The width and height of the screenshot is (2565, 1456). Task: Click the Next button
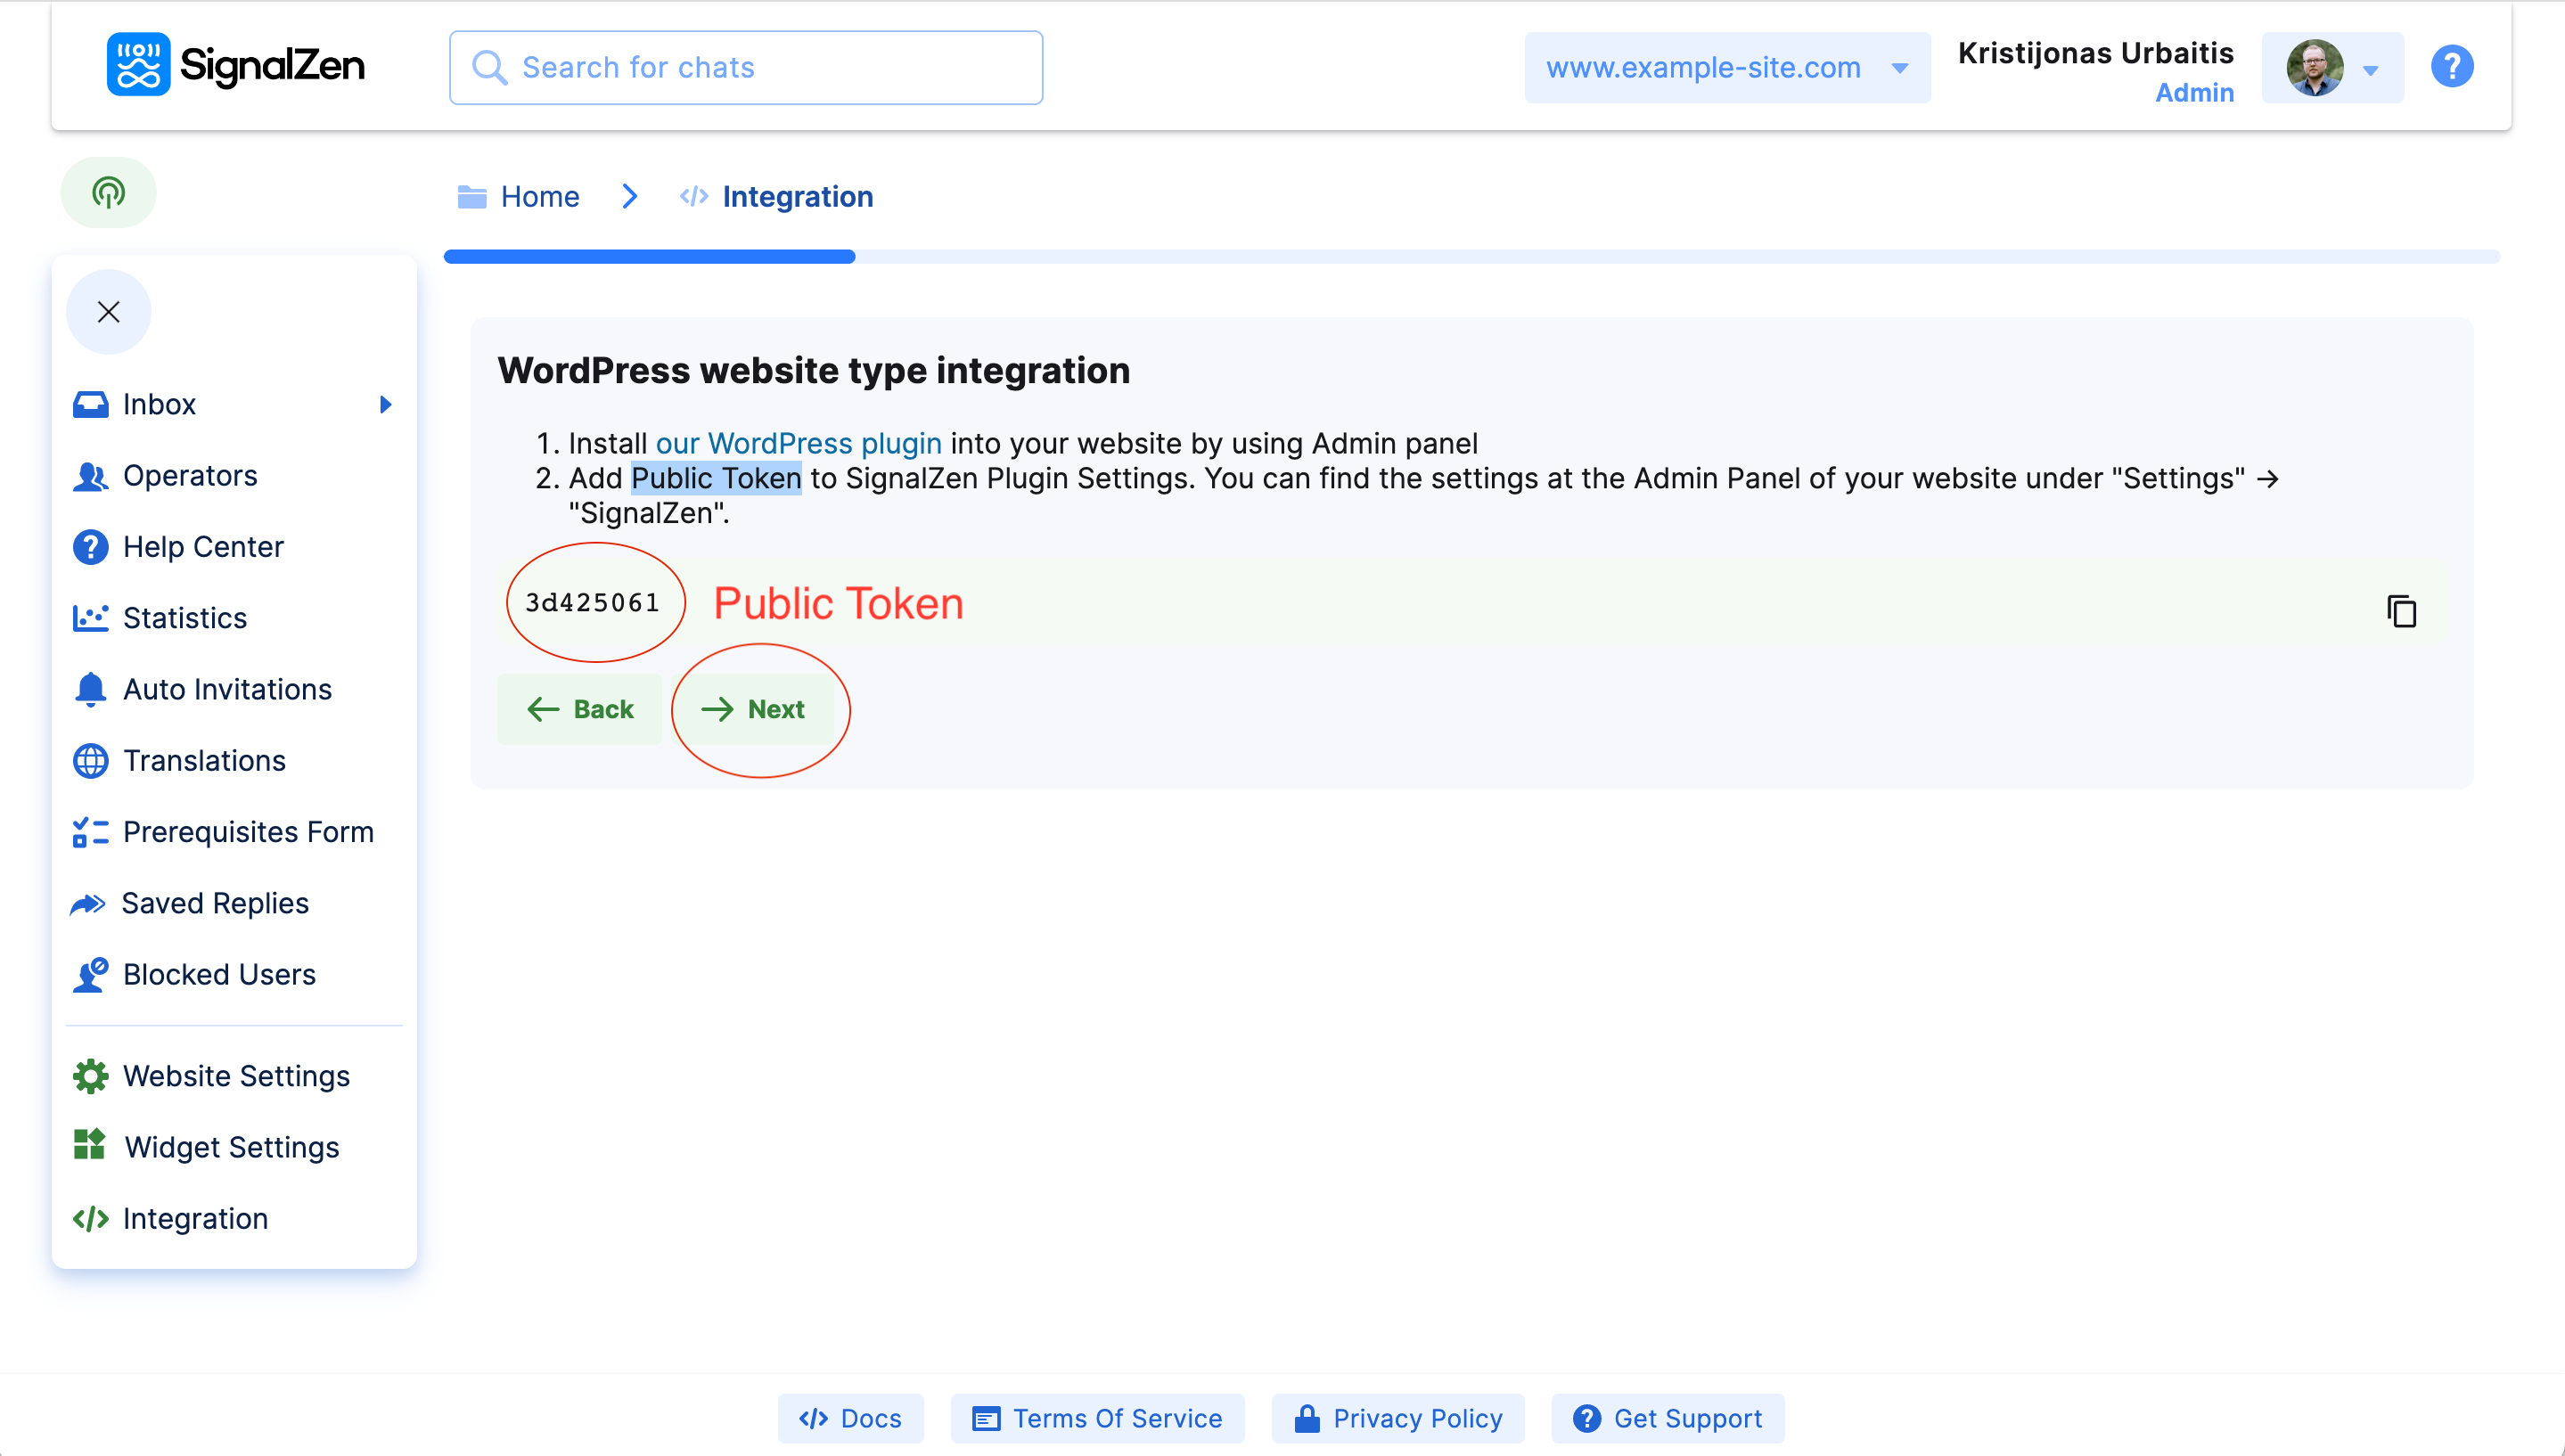tap(754, 709)
